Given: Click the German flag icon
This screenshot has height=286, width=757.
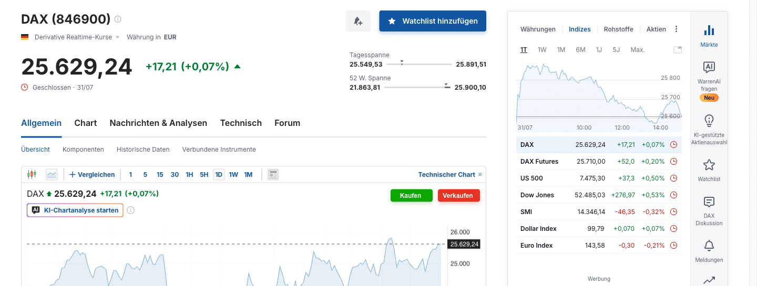Looking at the screenshot, I should pyautogui.click(x=25, y=37).
